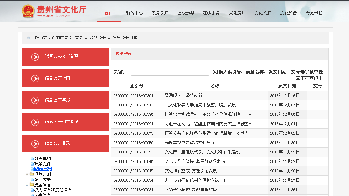Screen dimensions: 349x196
Task: Click arrow icon beside 信息公开年报
Action: [35, 100]
